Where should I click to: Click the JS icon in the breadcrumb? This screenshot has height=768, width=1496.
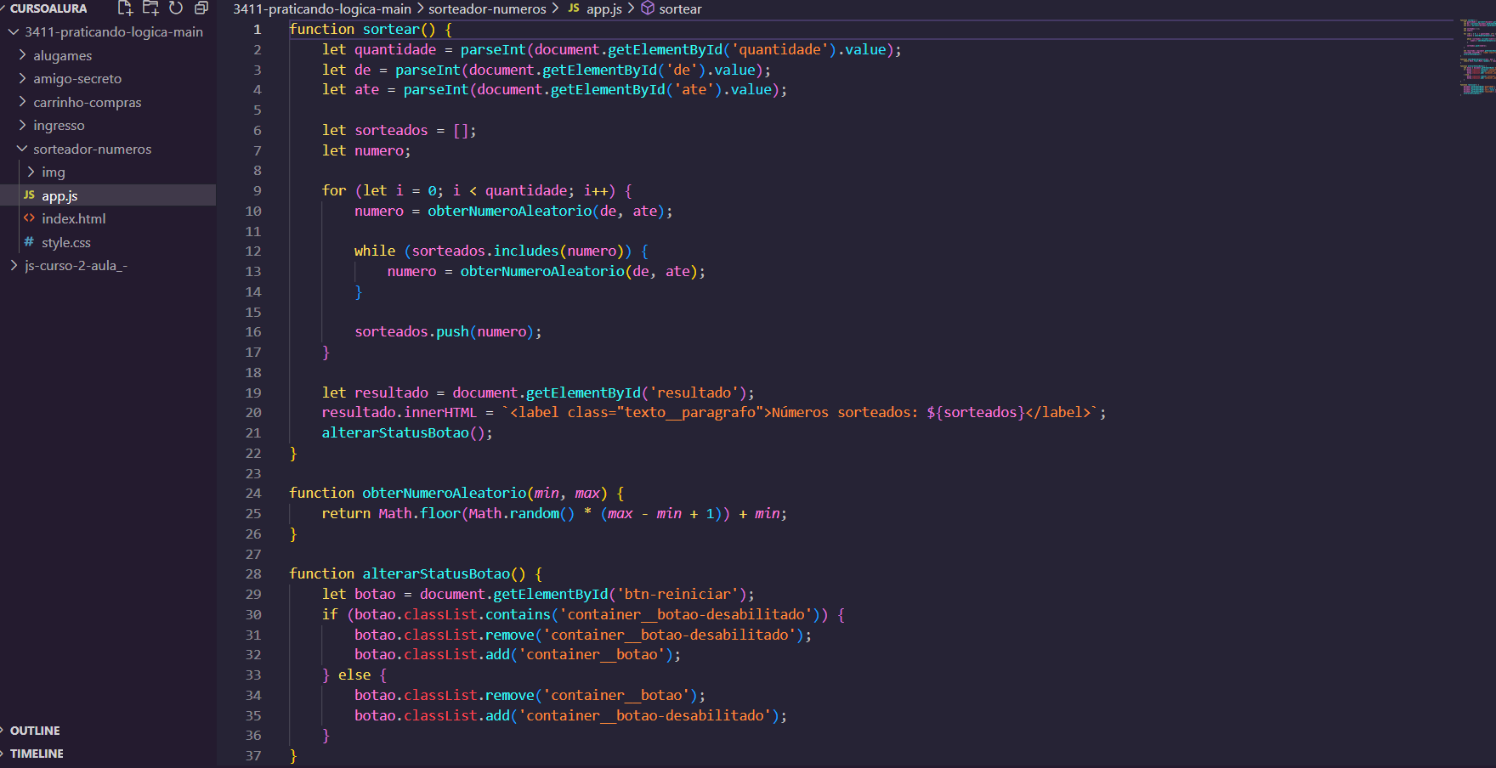click(x=574, y=8)
